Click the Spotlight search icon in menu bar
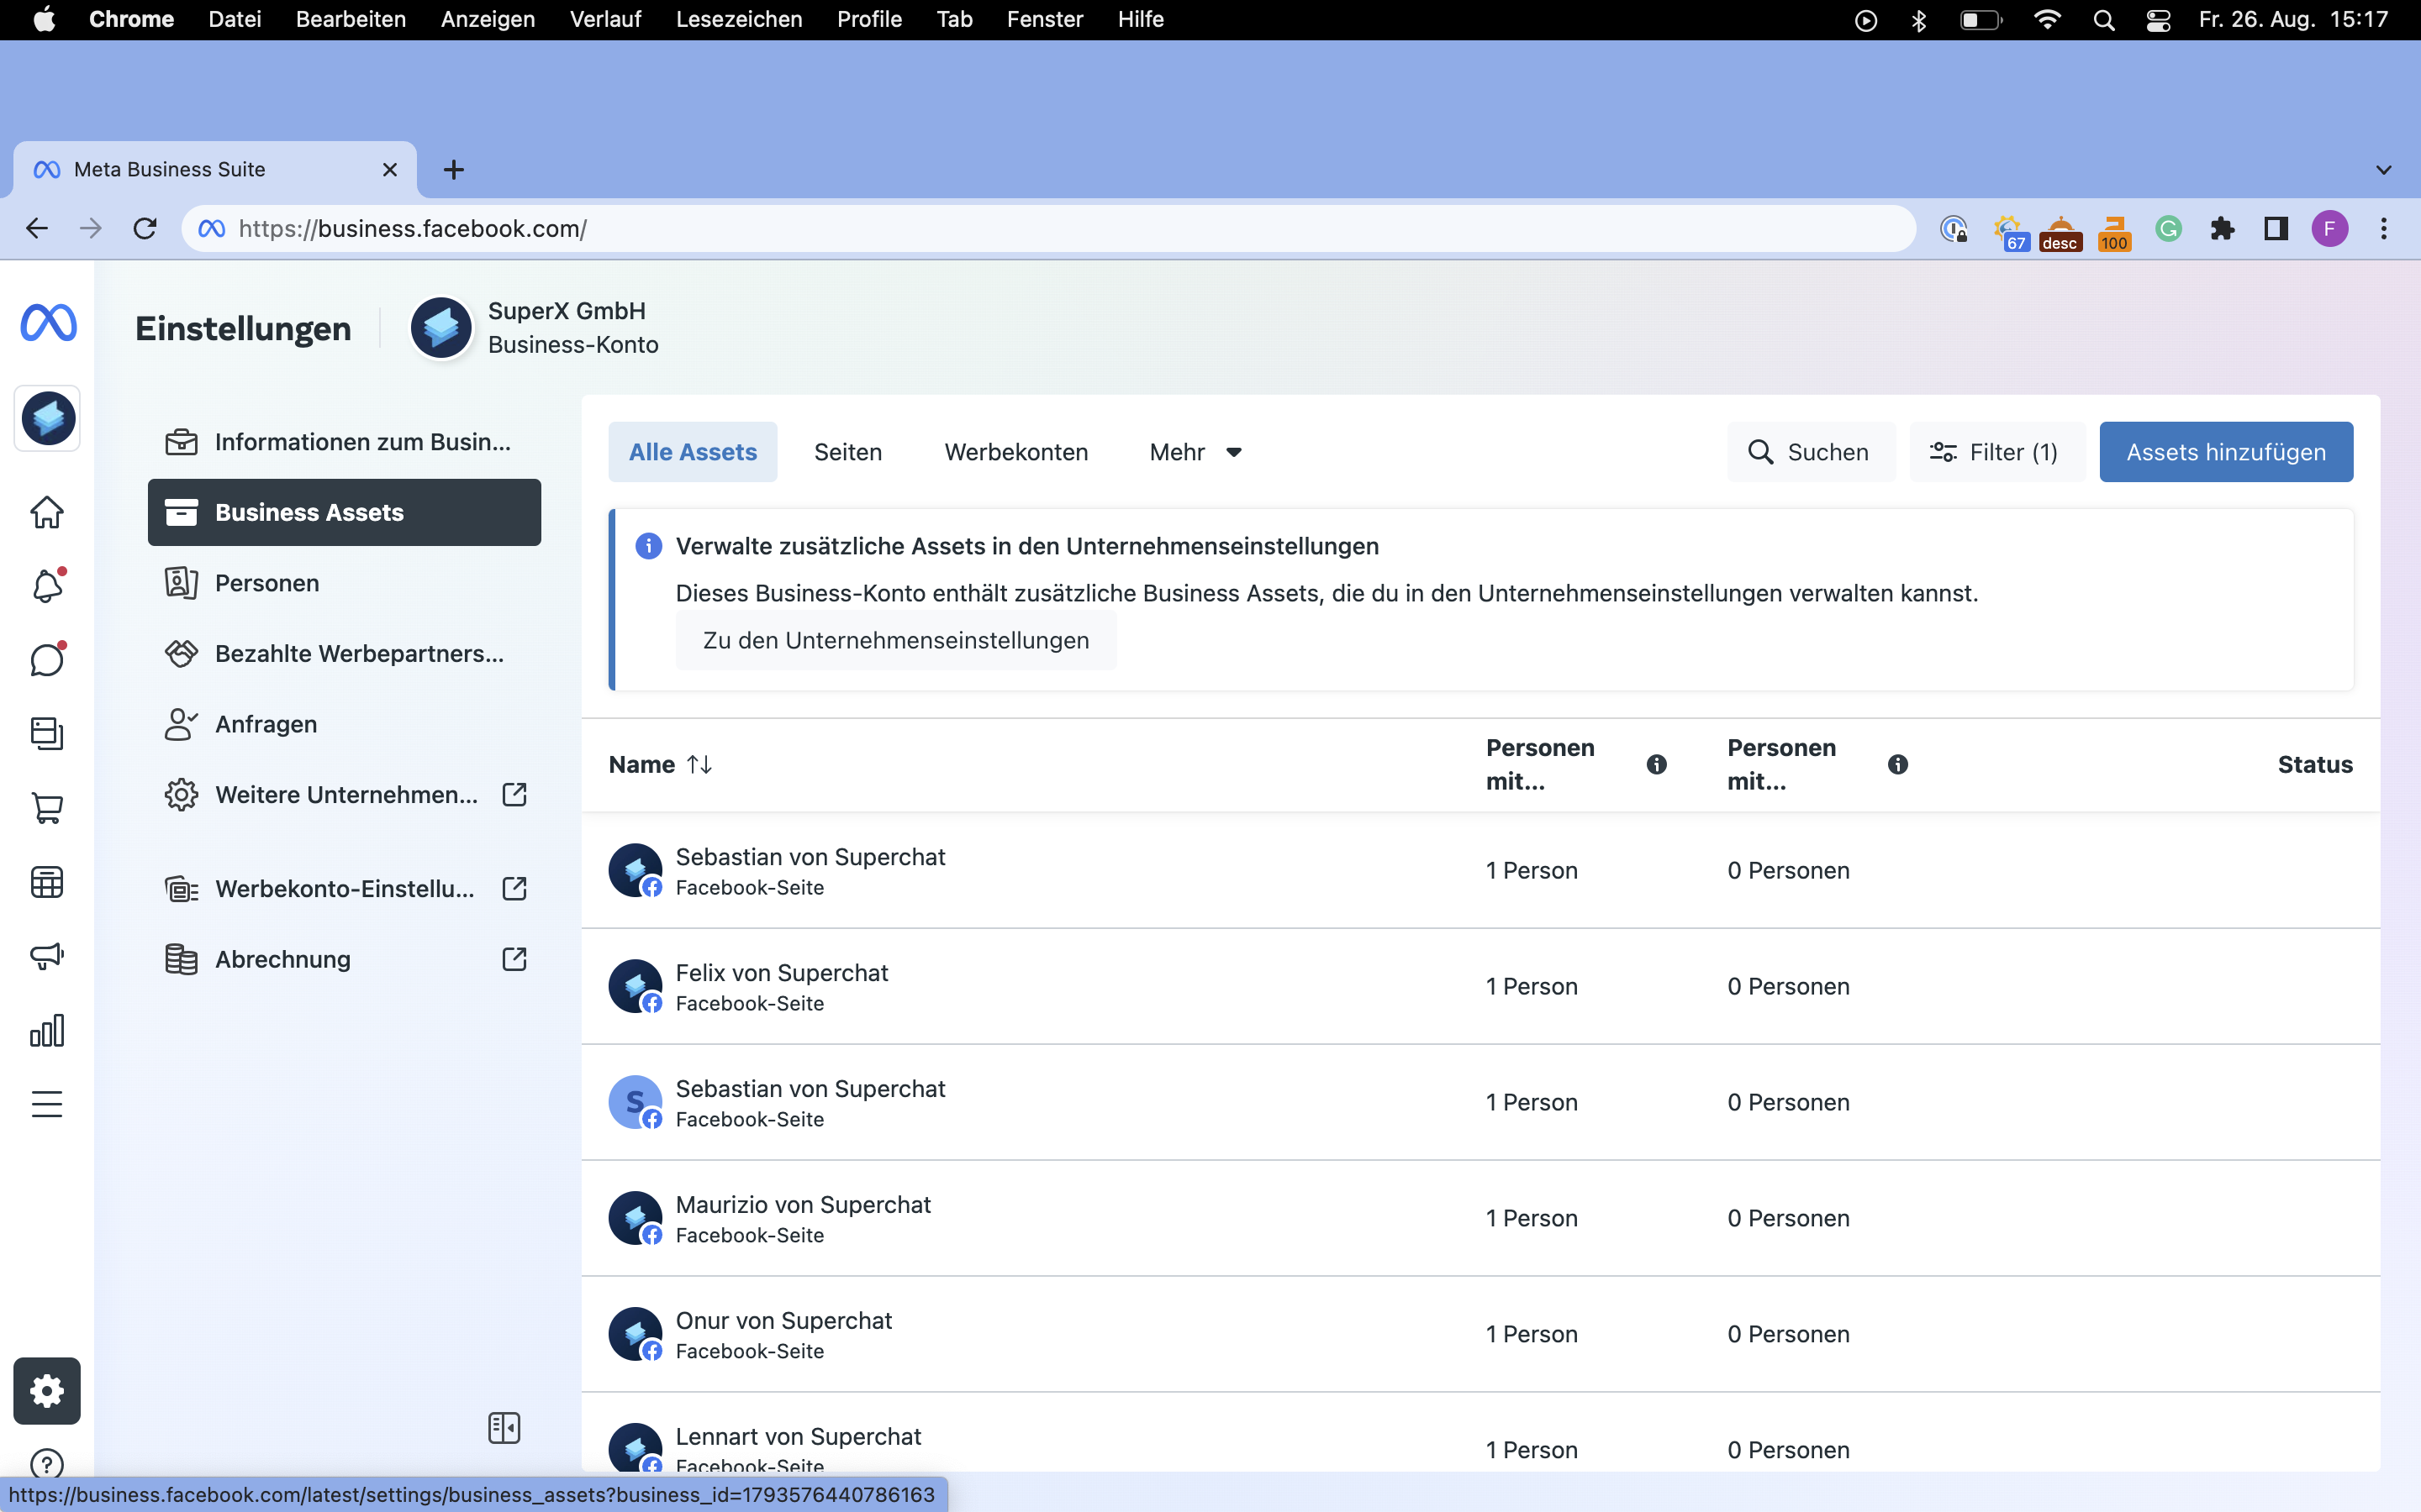The image size is (2421, 1512). click(x=2104, y=19)
